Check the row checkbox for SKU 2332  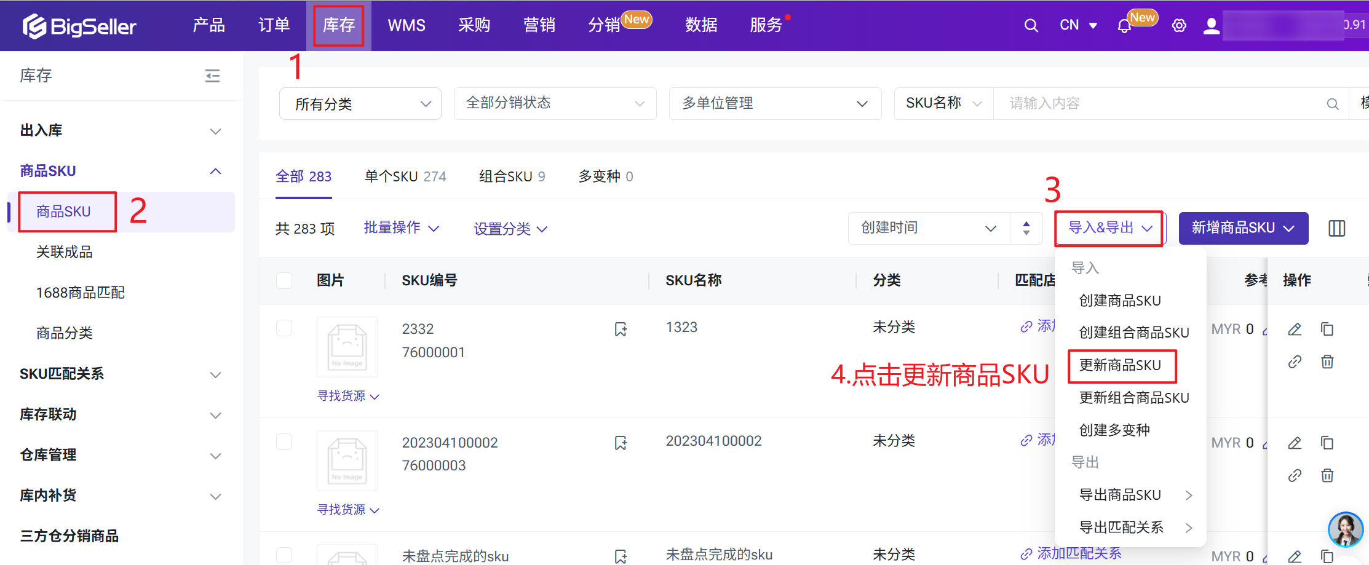284,328
